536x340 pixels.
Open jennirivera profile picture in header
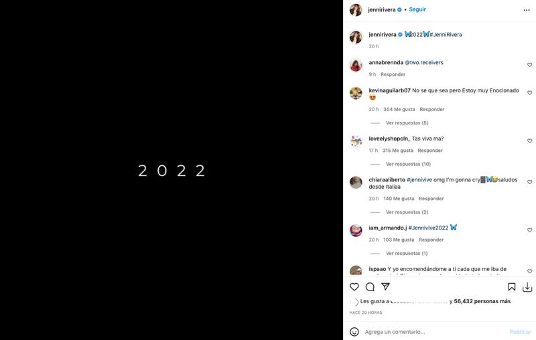pyautogui.click(x=356, y=10)
